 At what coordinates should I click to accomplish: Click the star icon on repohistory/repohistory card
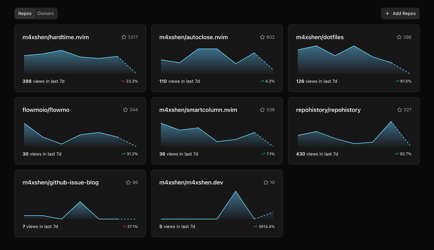399,109
